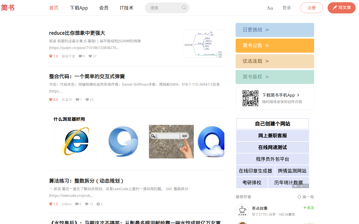Open the Aa font style settings
This screenshot has width=359, height=224.
pos(270,8)
